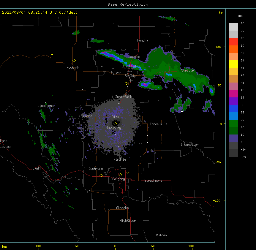Click the Lacombe city label
The width and height of the screenshot is (256, 250).
134,57
